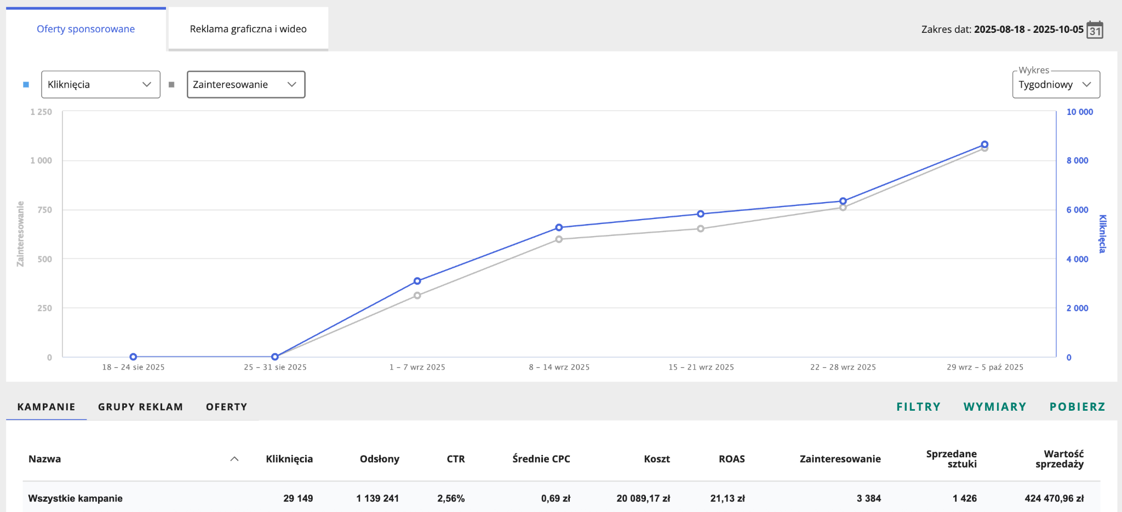The height and width of the screenshot is (512, 1122).
Task: Click blue data point for 1 – 7 wrz
Action: click(x=417, y=281)
